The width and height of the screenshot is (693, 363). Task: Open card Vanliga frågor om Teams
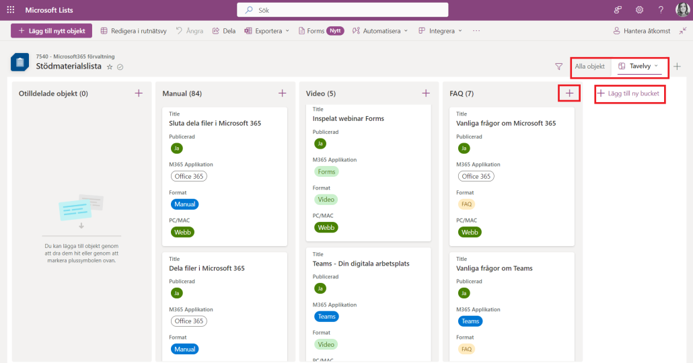[x=512, y=307]
